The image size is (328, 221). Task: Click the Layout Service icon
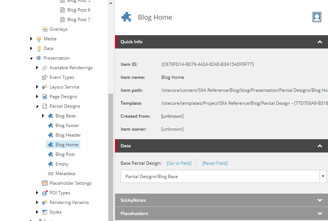(44, 87)
